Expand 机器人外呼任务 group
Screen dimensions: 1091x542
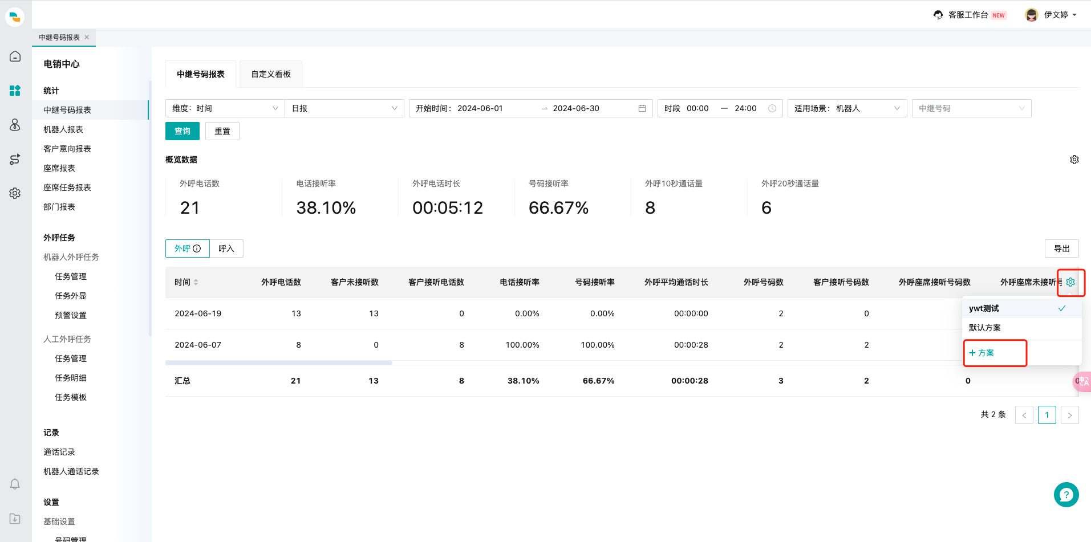coord(71,257)
